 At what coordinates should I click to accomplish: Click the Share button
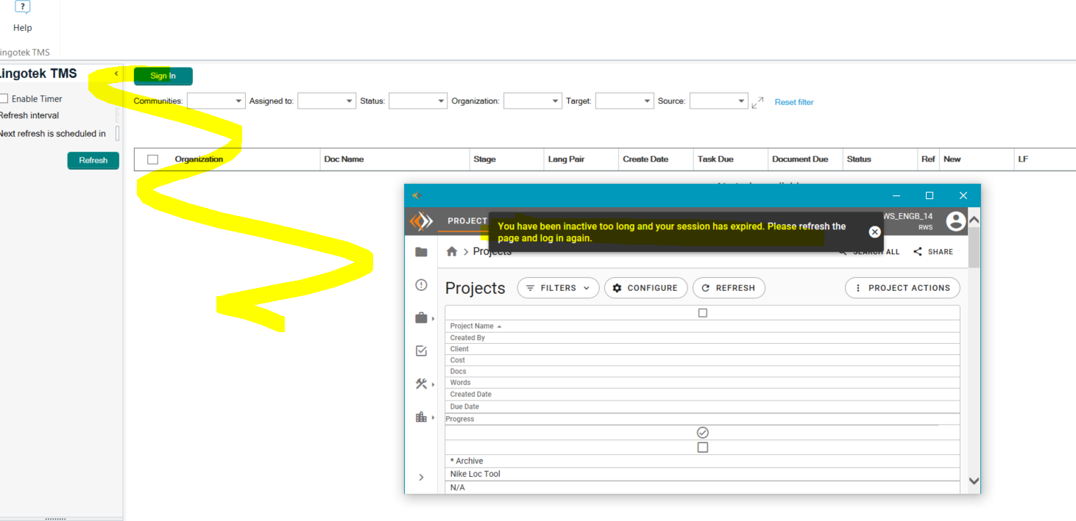click(933, 252)
